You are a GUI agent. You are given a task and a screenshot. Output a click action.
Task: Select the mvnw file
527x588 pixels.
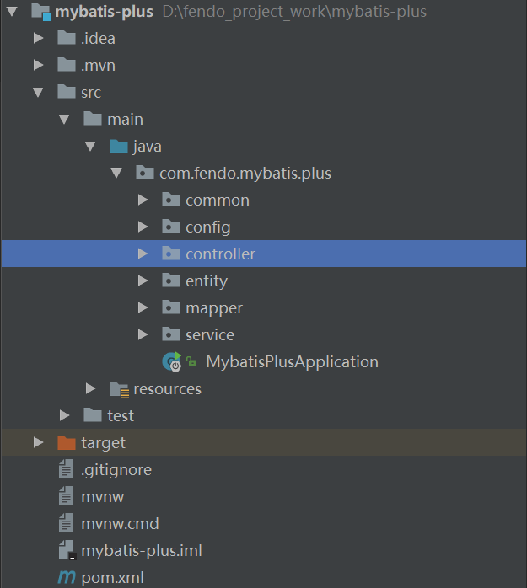click(102, 497)
